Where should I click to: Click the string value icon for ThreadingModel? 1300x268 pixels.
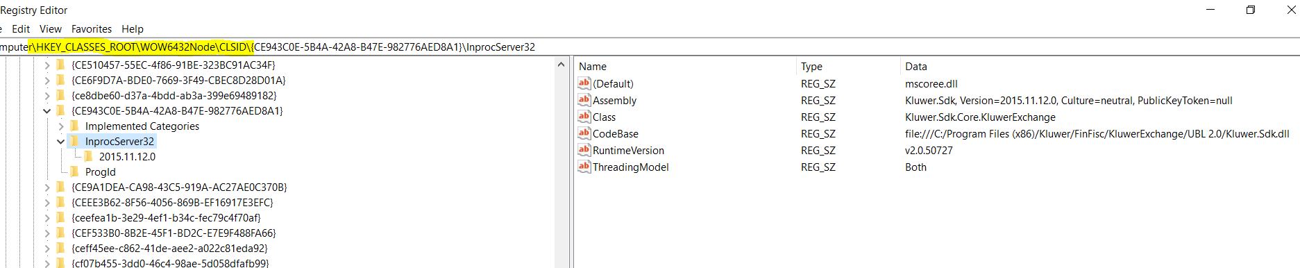(584, 167)
